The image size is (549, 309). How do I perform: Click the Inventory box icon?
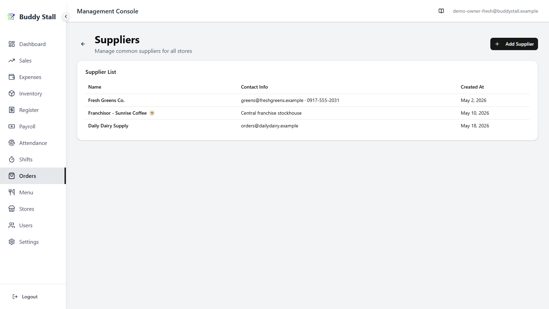point(12,93)
